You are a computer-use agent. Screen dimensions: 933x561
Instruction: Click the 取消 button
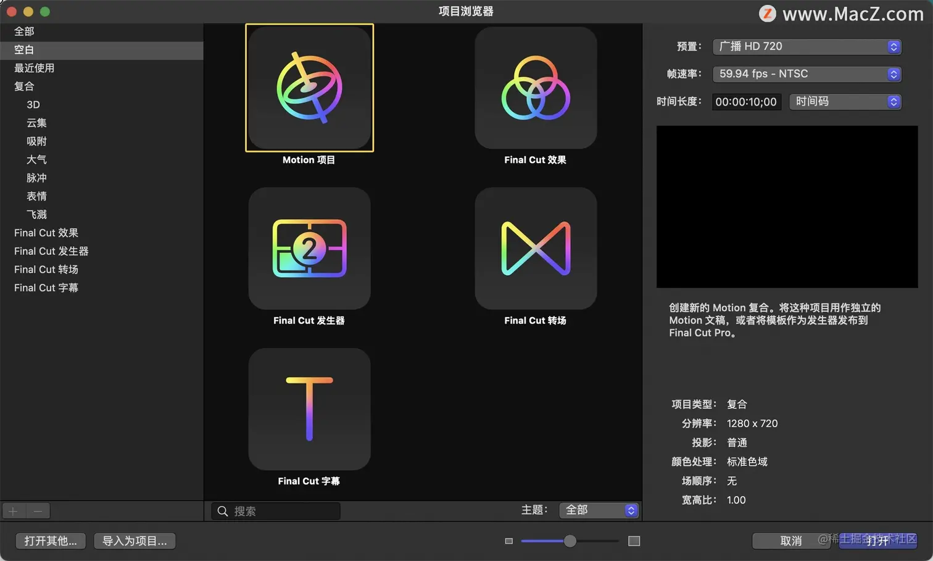tap(792, 541)
